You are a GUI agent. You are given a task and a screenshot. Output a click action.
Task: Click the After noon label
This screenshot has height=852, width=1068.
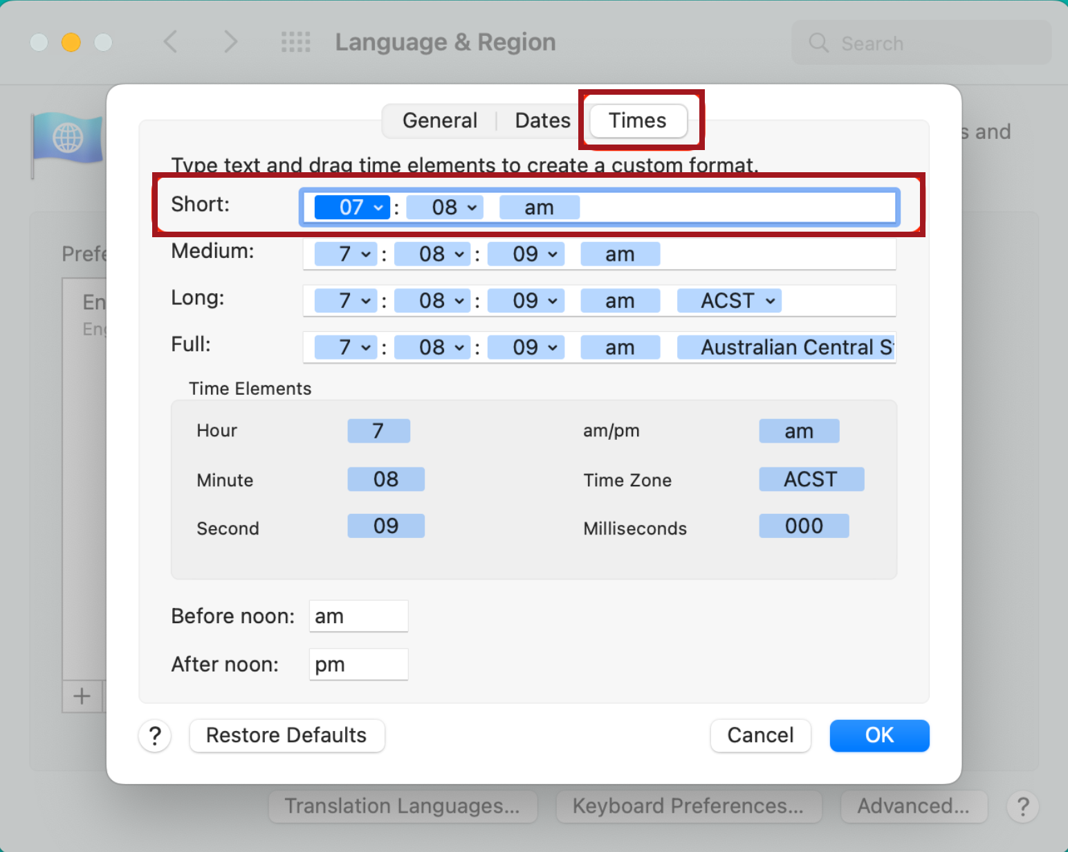(225, 665)
